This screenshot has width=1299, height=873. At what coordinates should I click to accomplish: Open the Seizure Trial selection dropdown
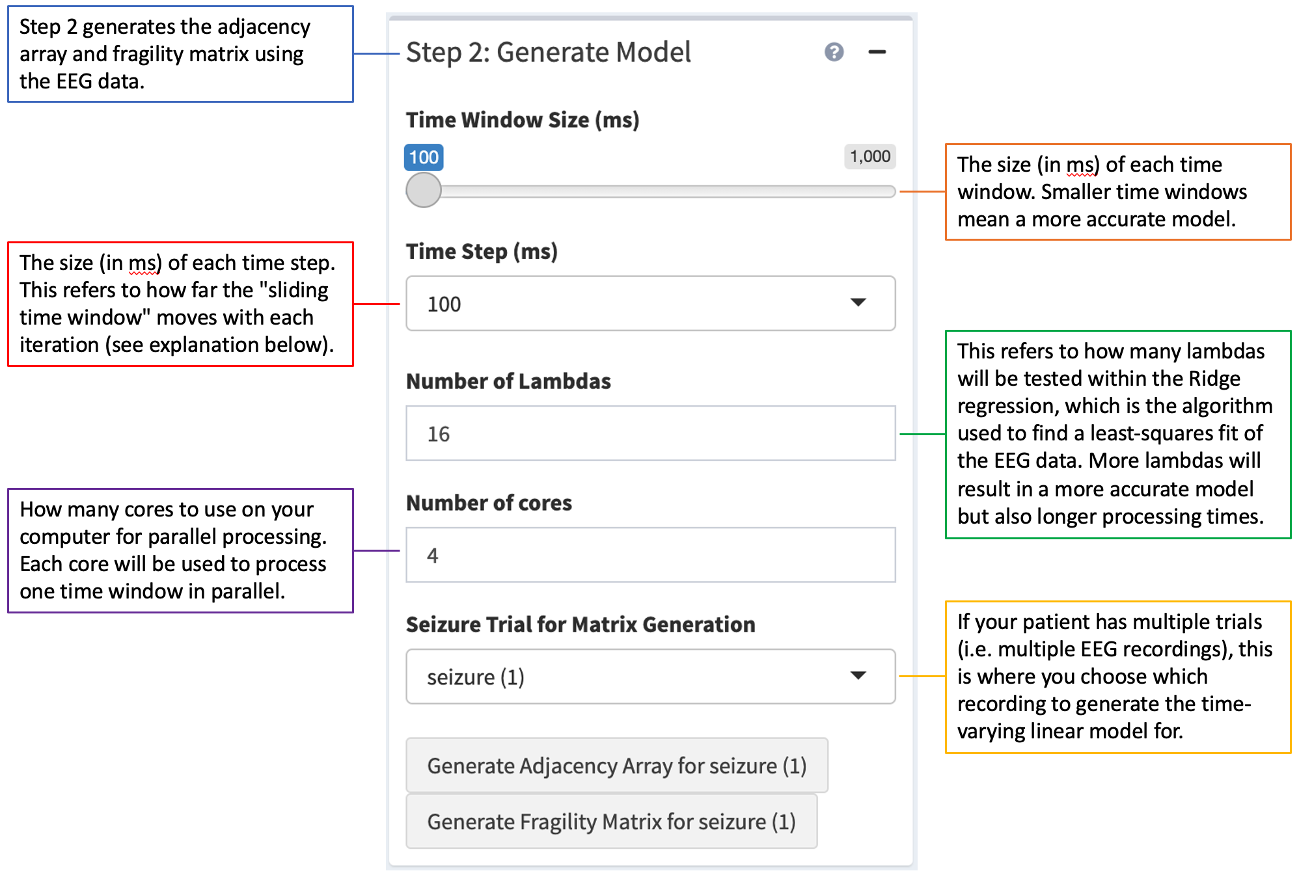coord(649,677)
